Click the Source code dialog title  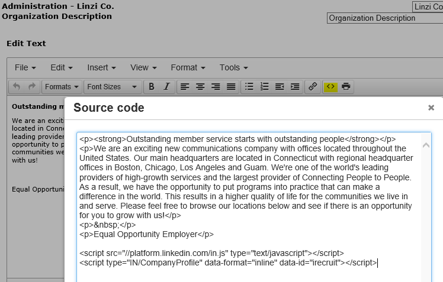tap(109, 108)
